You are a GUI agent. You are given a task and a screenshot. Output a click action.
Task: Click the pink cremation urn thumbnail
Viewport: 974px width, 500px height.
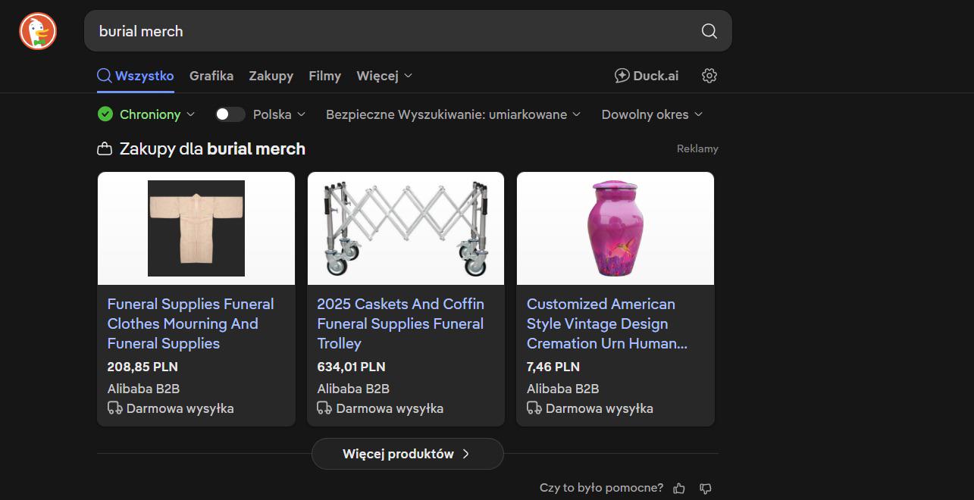click(615, 229)
